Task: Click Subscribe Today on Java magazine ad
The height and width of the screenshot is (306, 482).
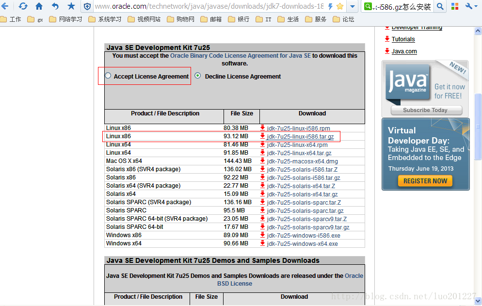Action: 426,110
